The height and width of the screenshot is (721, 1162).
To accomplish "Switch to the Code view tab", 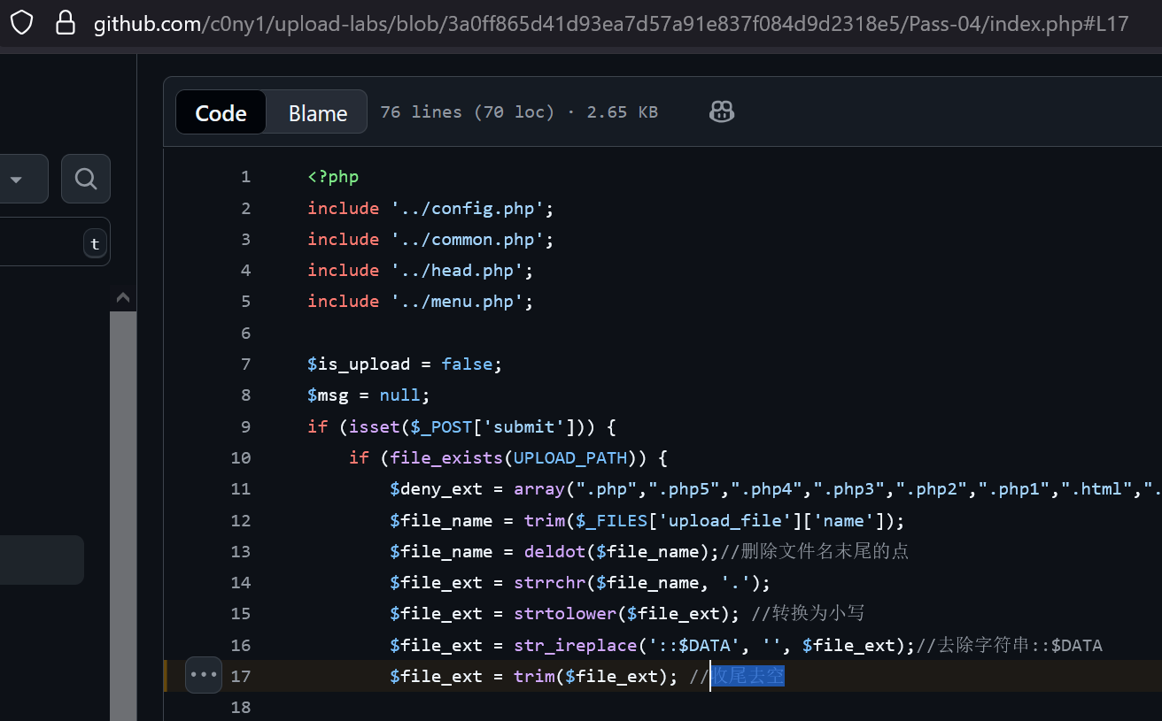I will [221, 112].
